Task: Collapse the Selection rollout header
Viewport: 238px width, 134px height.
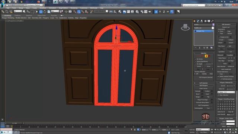Action: [204, 53]
